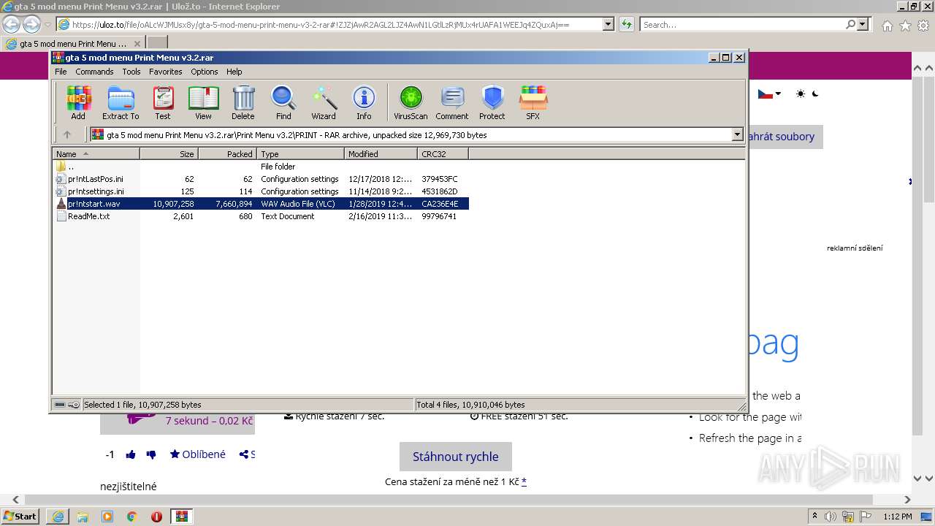Image resolution: width=935 pixels, height=526 pixels.
Task: Click the Test archive icon
Action: click(x=163, y=103)
